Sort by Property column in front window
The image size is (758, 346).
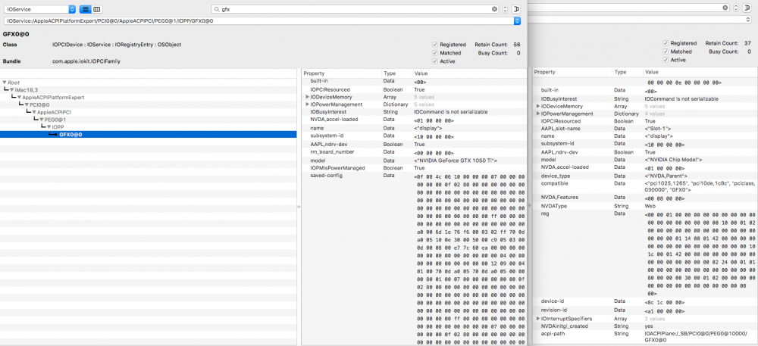341,73
